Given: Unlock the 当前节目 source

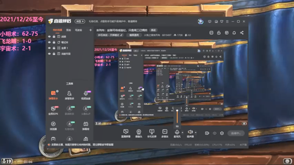Looking at the screenshot, I should (x=54, y=54).
